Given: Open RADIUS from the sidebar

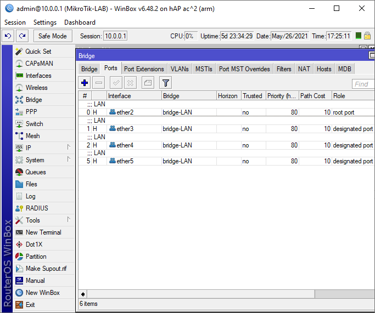Looking at the screenshot, I should [x=44, y=208].
